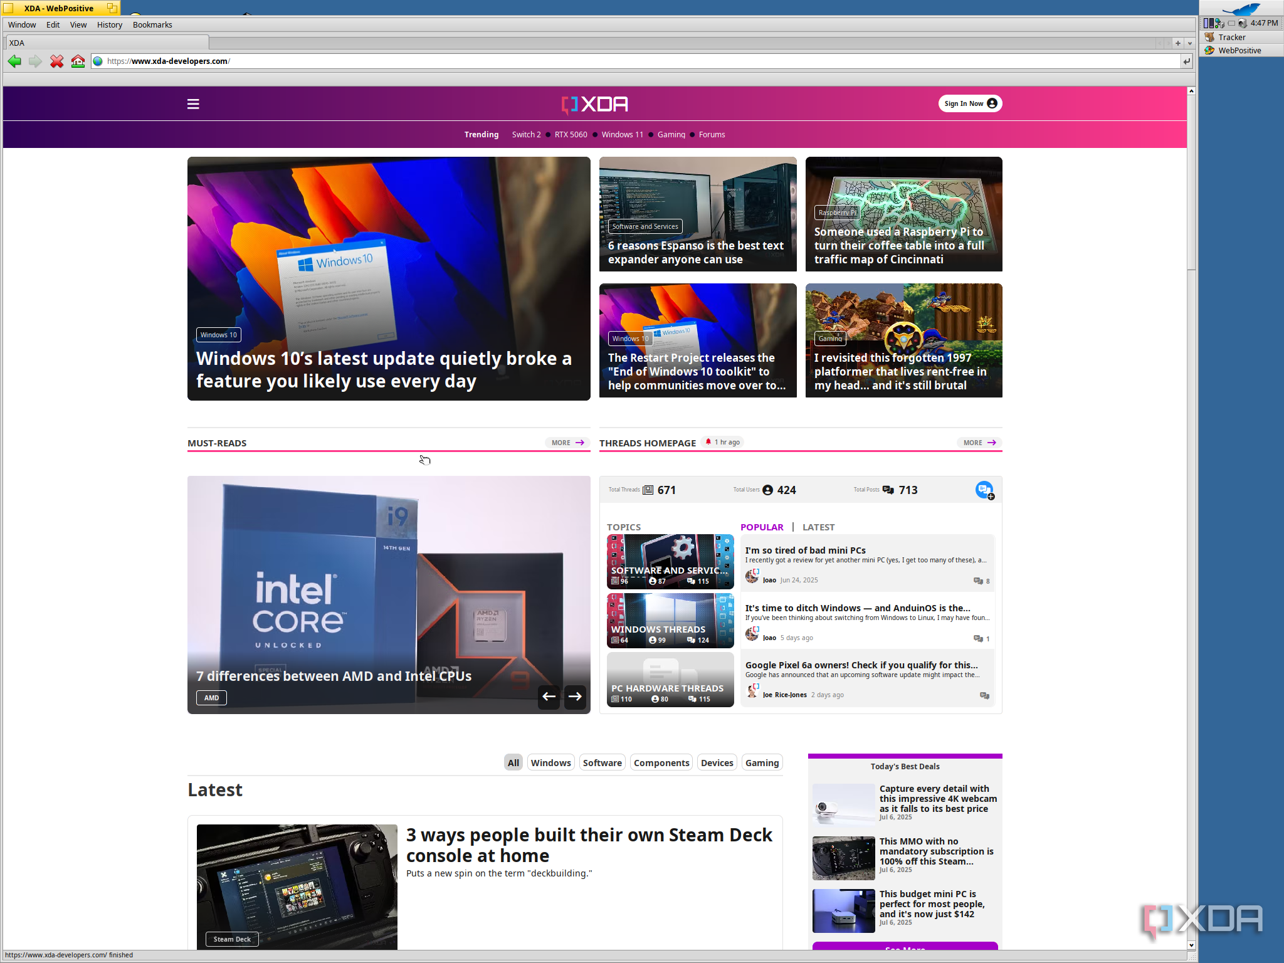1284x963 pixels.
Task: Stop loading with the red X
Action: tap(57, 61)
